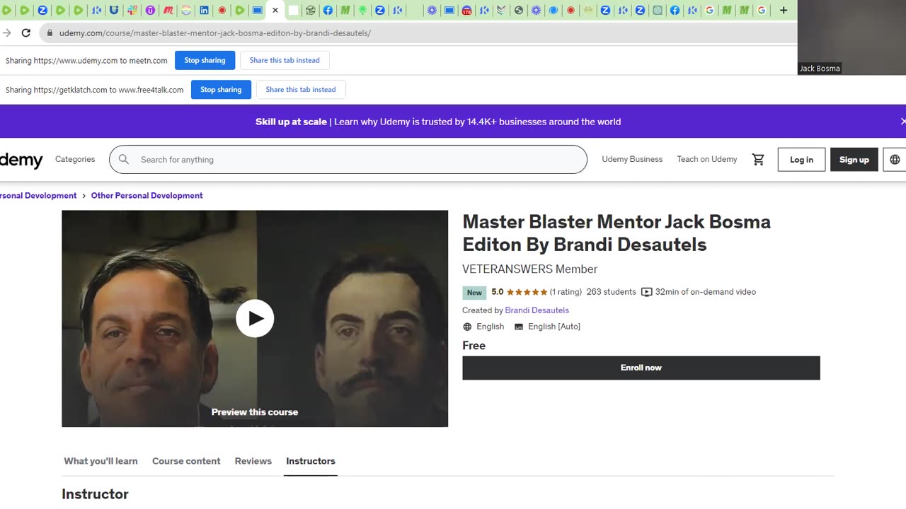Stop sharing getklatch.com to free4talk.com
The height and width of the screenshot is (509, 906).
221,90
